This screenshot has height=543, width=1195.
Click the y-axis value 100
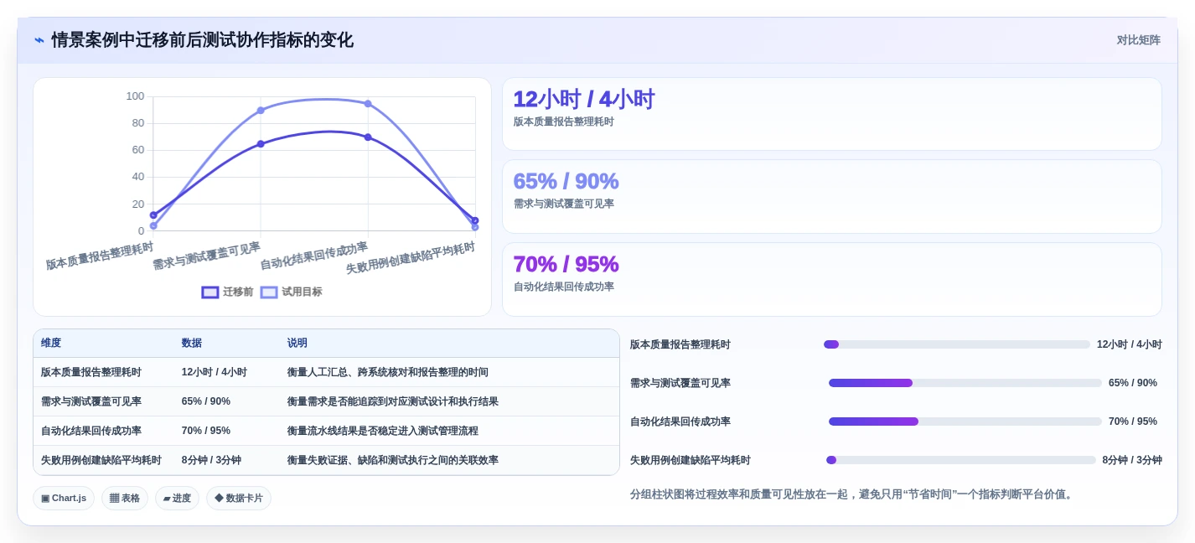coord(135,96)
